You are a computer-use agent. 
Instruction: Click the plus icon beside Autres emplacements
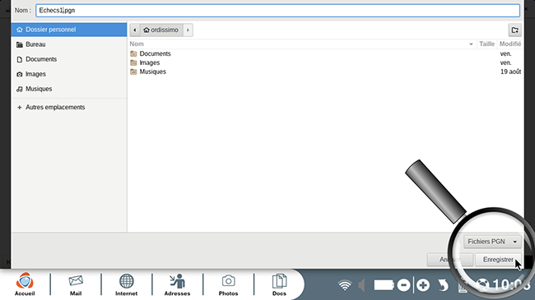(20, 108)
